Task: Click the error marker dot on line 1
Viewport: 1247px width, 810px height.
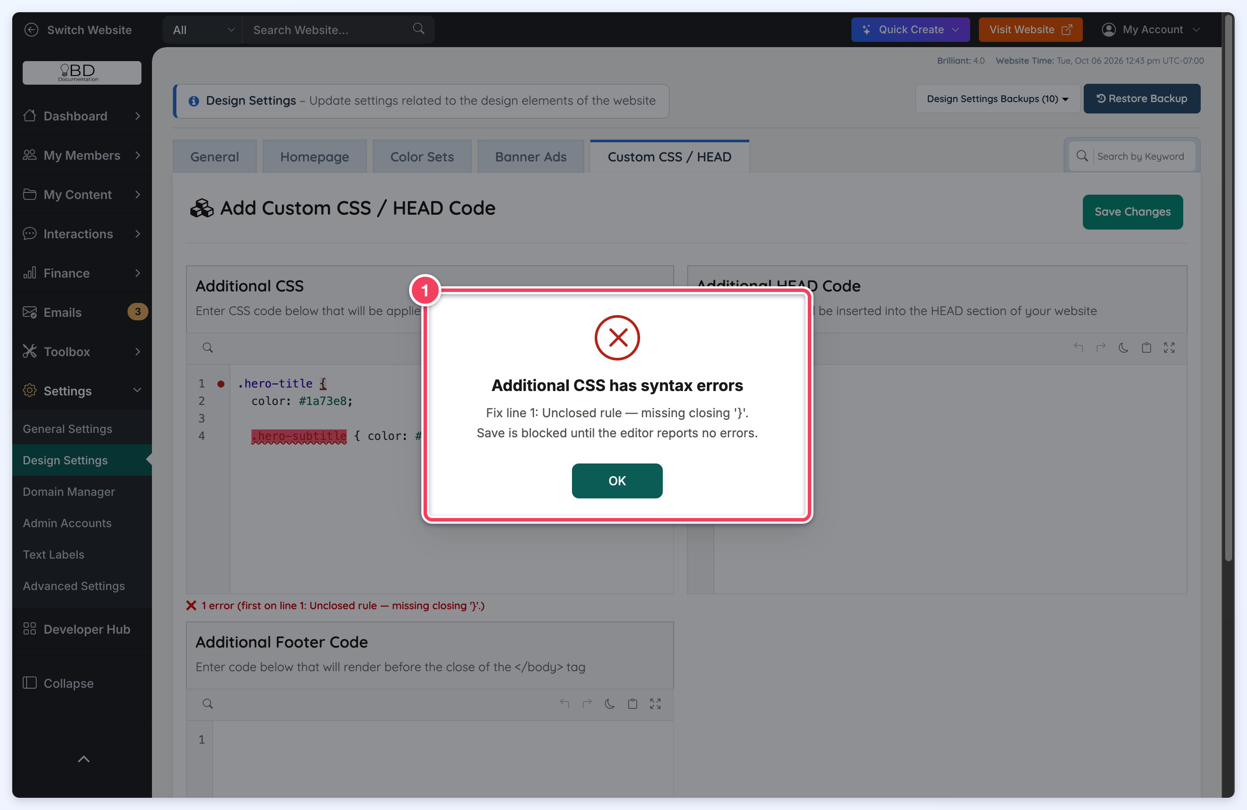Action: point(220,384)
